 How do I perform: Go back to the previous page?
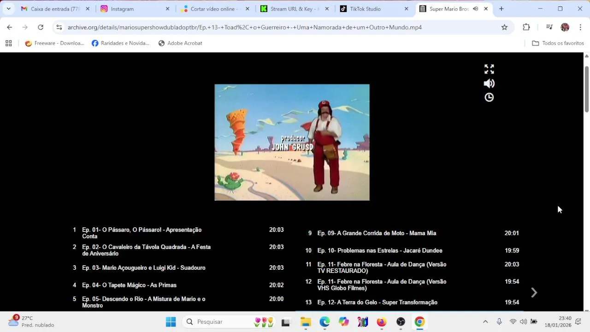[10, 27]
